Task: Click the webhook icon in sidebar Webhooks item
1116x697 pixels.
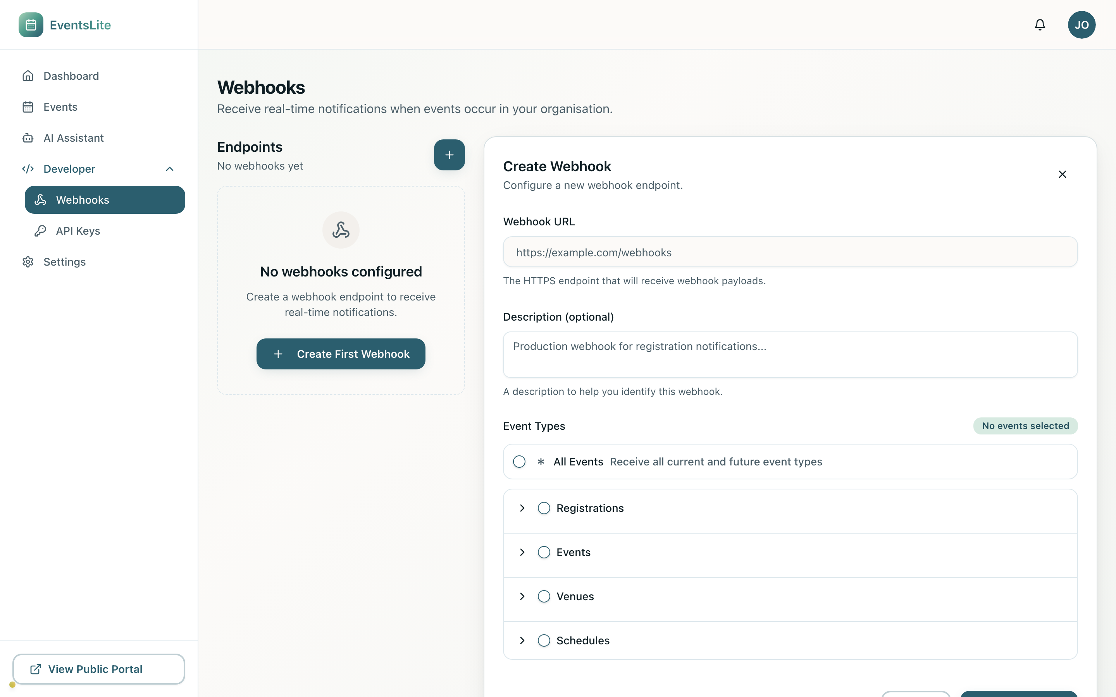Action: (x=40, y=200)
